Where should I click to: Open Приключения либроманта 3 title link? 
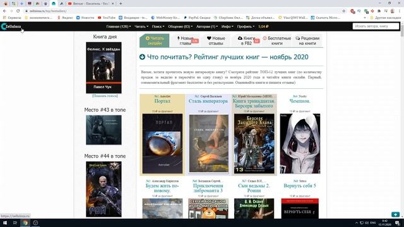pyautogui.click(x=208, y=188)
